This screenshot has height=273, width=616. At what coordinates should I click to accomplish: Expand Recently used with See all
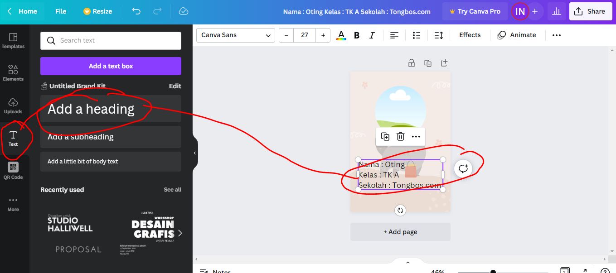tap(172, 190)
